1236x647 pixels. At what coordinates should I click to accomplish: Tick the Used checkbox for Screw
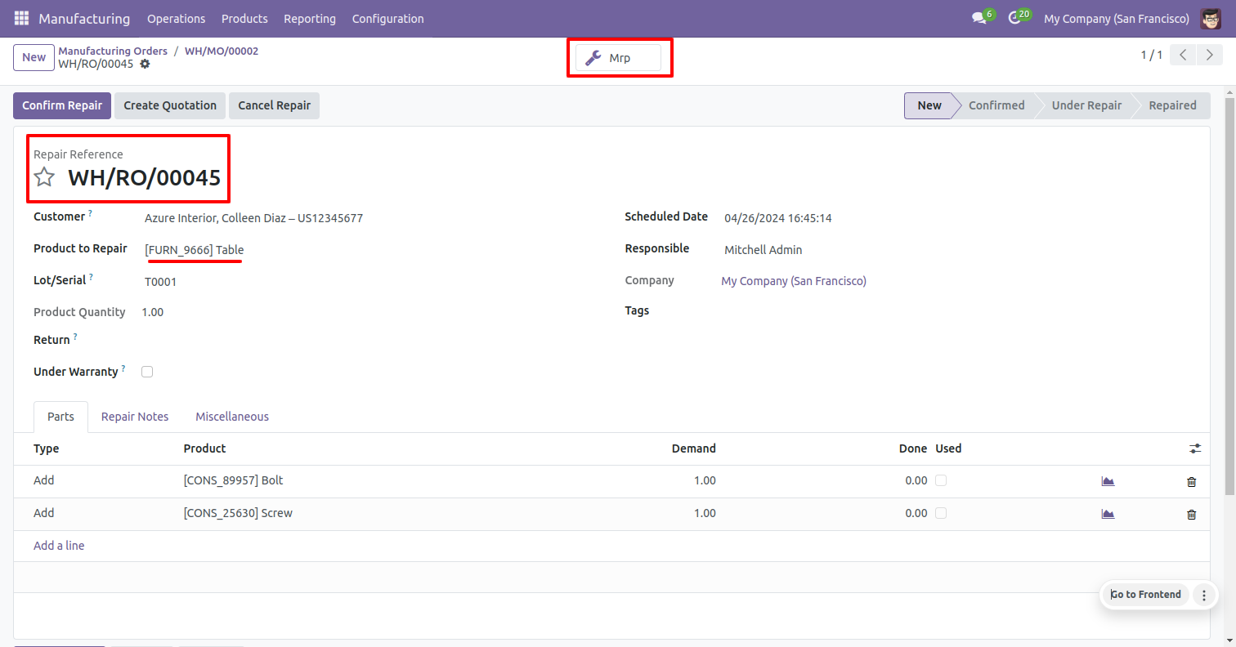pos(941,513)
